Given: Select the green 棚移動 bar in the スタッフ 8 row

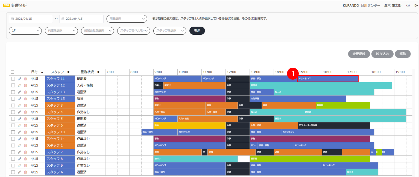Looking at the screenshot, I should pyautogui.click(x=310, y=159).
